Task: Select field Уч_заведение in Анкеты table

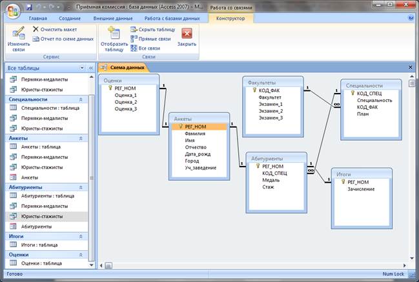Action: coord(200,168)
